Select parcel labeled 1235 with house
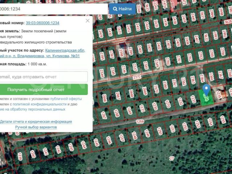This screenshot has width=232, height=174. [x=219, y=95]
